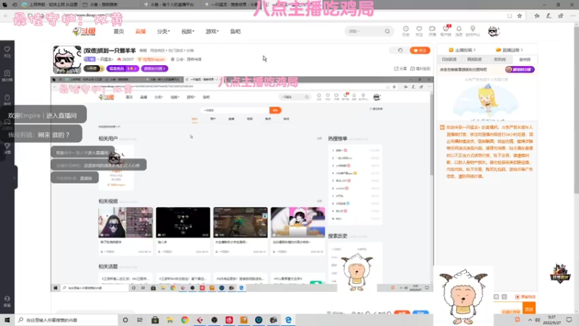Click the 屏蔽 toggle above the chat input
Image resolution: width=579 pixels, height=326 pixels.
(525, 297)
